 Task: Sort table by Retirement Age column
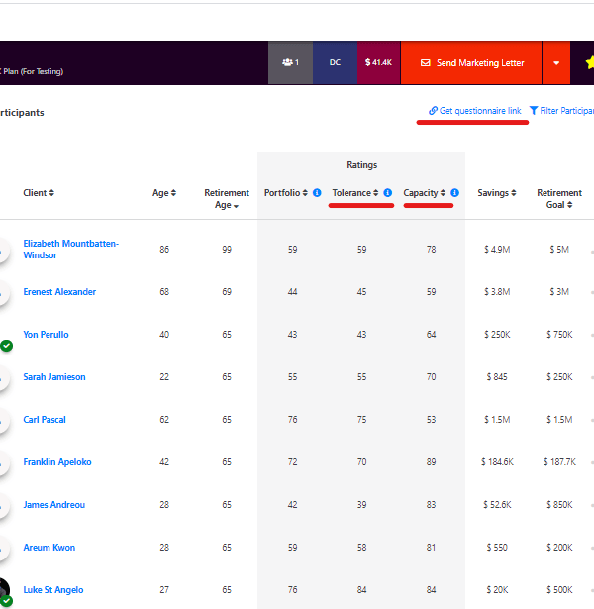pyautogui.click(x=227, y=199)
